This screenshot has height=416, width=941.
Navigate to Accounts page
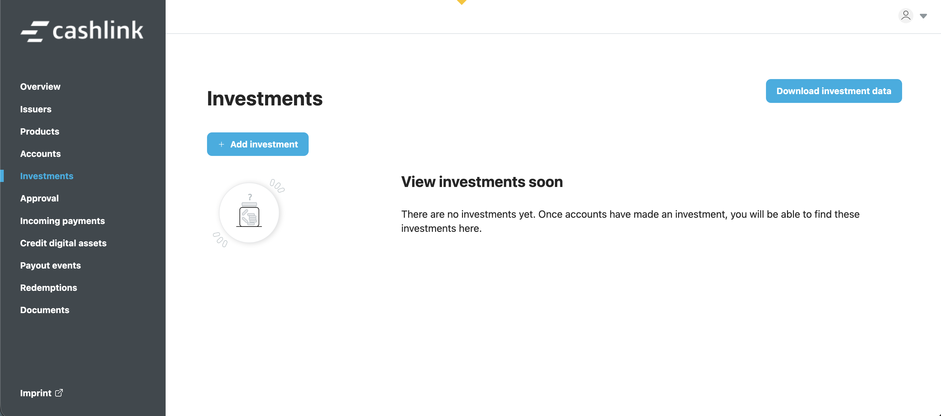point(40,154)
